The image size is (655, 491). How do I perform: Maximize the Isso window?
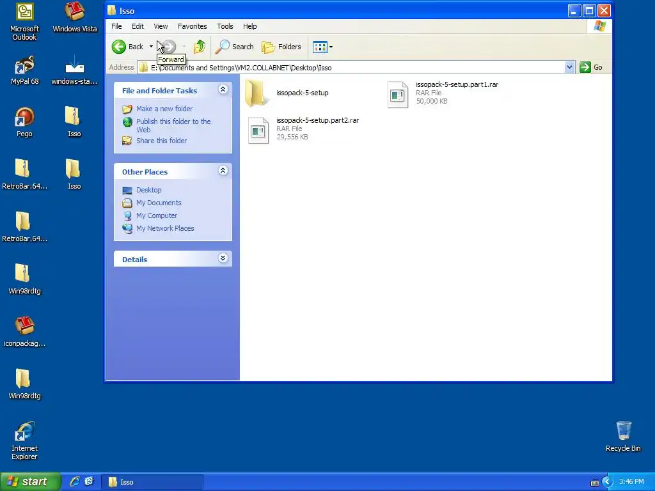(589, 11)
